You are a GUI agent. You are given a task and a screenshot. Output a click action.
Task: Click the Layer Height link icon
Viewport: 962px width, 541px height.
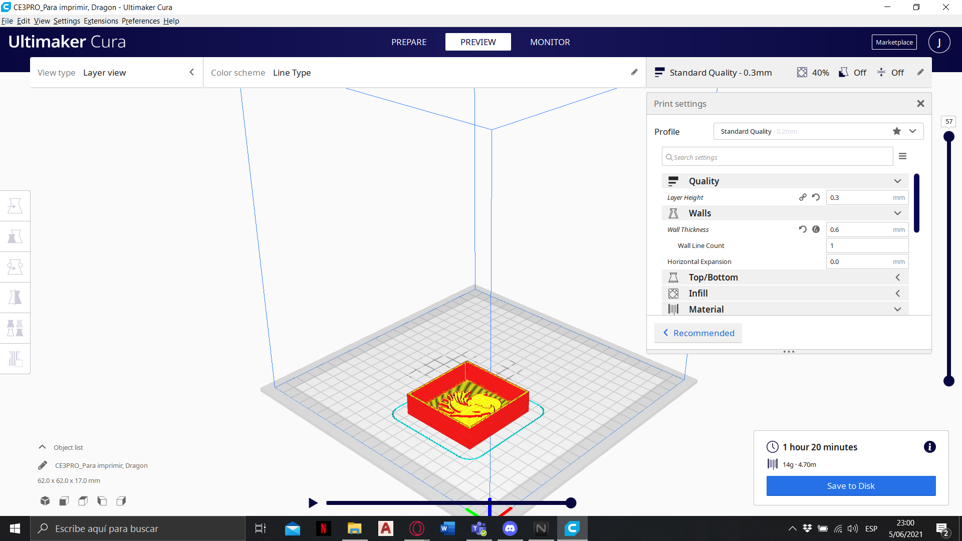pyautogui.click(x=803, y=197)
